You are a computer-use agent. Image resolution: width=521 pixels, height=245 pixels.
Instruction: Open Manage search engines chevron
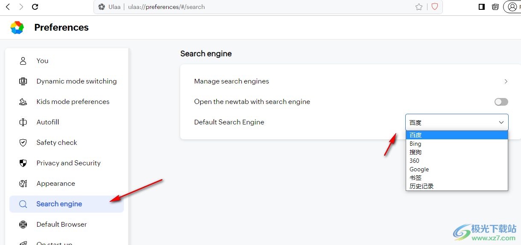(506, 81)
